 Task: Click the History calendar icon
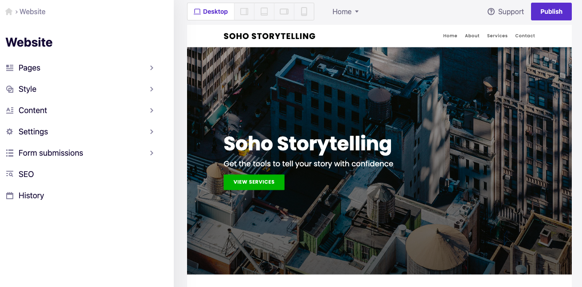10,196
